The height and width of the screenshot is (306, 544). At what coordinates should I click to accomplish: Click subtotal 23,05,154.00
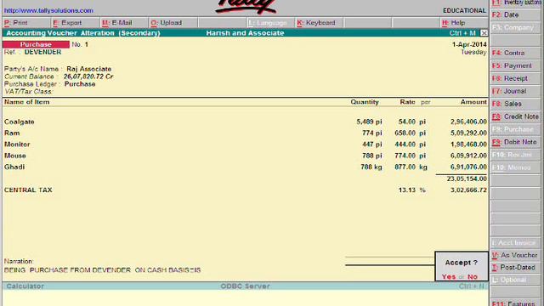pyautogui.click(x=467, y=178)
